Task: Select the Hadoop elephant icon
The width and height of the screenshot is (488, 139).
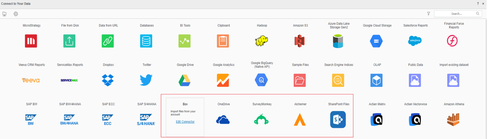Action: coord(261,41)
